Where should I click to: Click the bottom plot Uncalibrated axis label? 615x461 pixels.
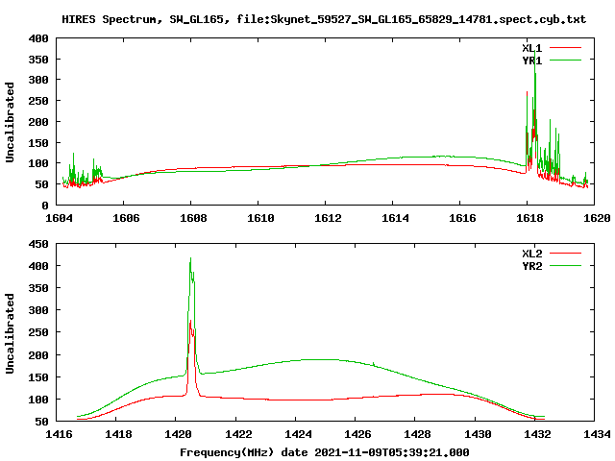[10, 333]
